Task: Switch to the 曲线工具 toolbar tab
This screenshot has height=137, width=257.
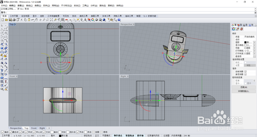Action: click(x=84, y=16)
